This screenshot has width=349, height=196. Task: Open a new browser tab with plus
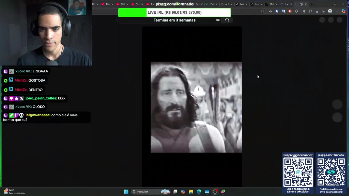coord(312,4)
